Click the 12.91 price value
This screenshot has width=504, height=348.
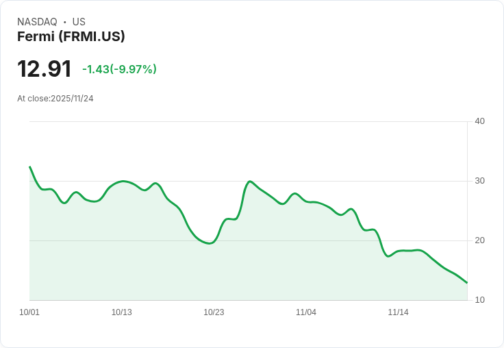click(x=45, y=69)
